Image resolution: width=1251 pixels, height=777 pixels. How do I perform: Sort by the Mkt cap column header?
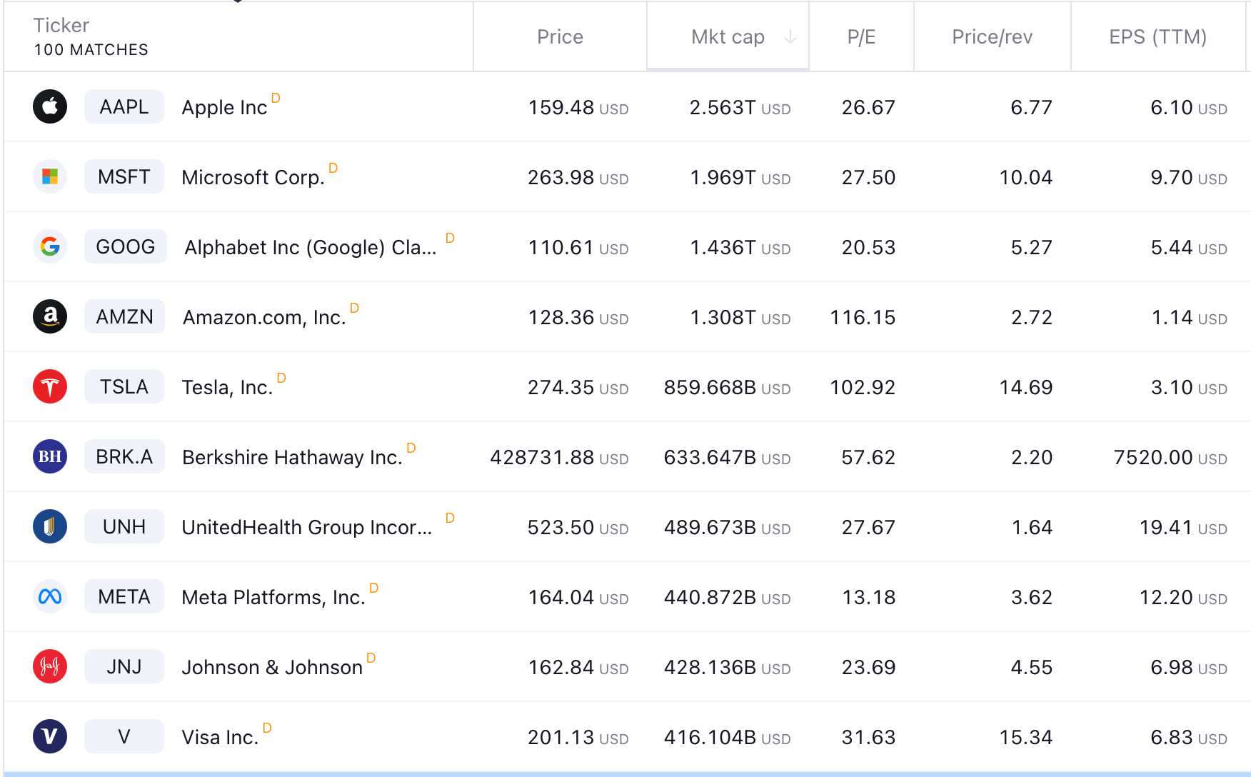click(728, 37)
